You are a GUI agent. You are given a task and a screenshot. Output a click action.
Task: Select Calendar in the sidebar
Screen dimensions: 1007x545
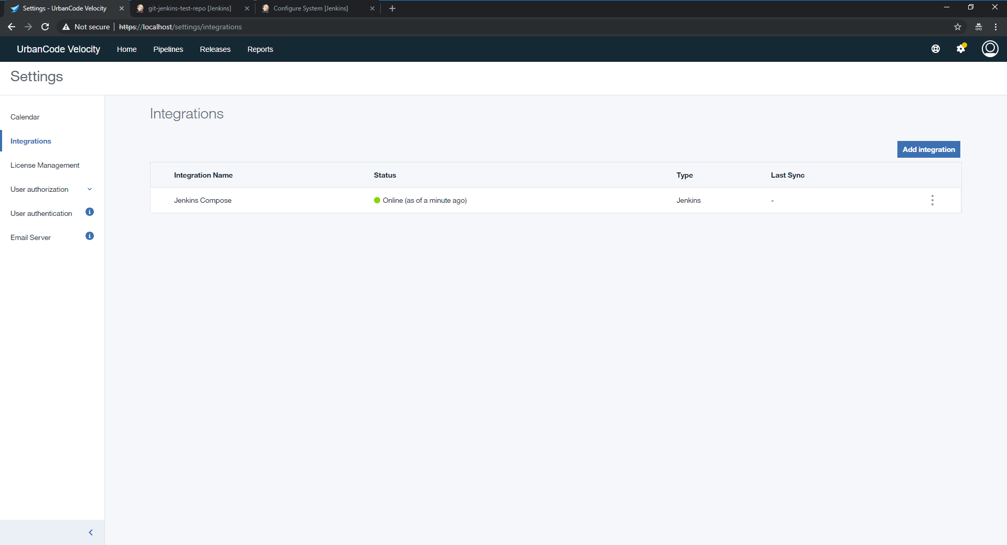click(x=25, y=117)
